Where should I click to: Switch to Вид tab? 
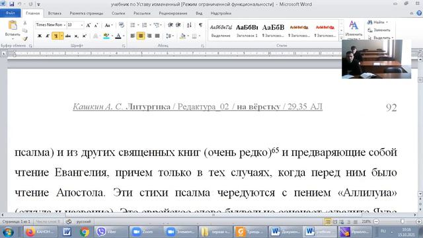tap(199, 13)
